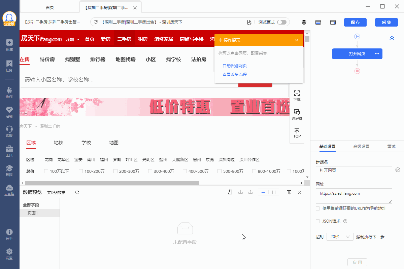Image resolution: width=404 pixels, height=269 pixels.
Task: Click the 企业版 user avatar icon
Action: click(x=9, y=19)
